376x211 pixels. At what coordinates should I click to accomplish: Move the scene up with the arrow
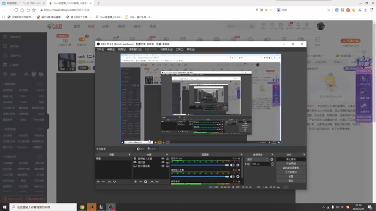tap(110, 182)
